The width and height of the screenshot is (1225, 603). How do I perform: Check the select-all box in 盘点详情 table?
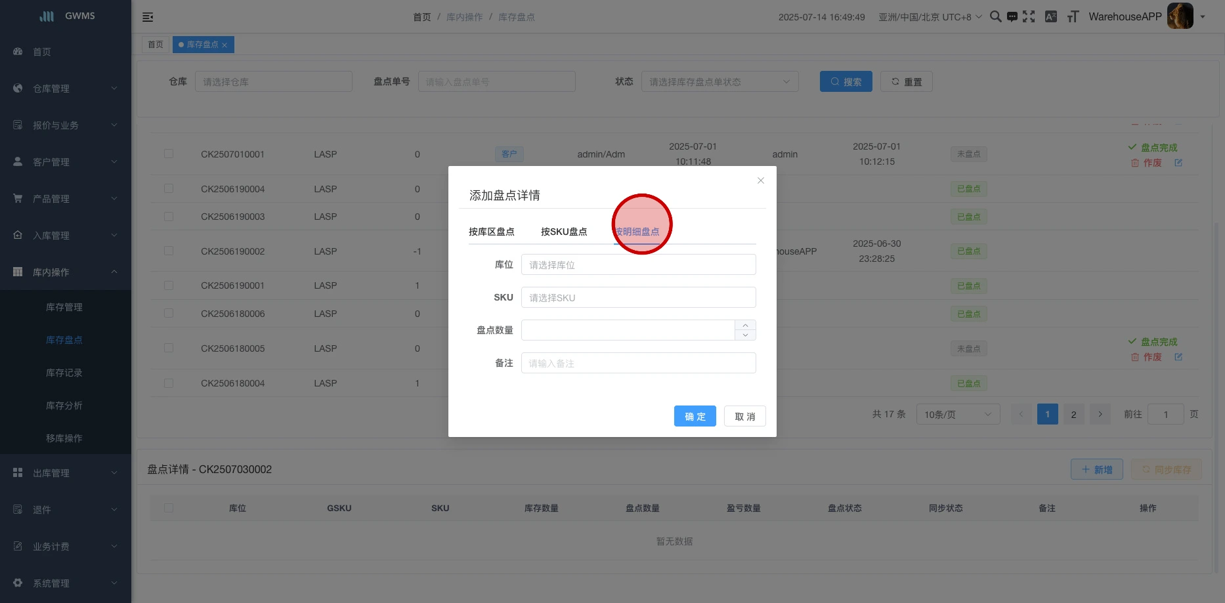click(x=169, y=508)
